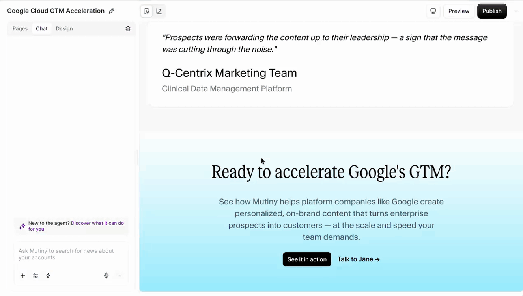Click the layers icon in the side panel
Image resolution: width=523 pixels, height=296 pixels.
coord(128,29)
